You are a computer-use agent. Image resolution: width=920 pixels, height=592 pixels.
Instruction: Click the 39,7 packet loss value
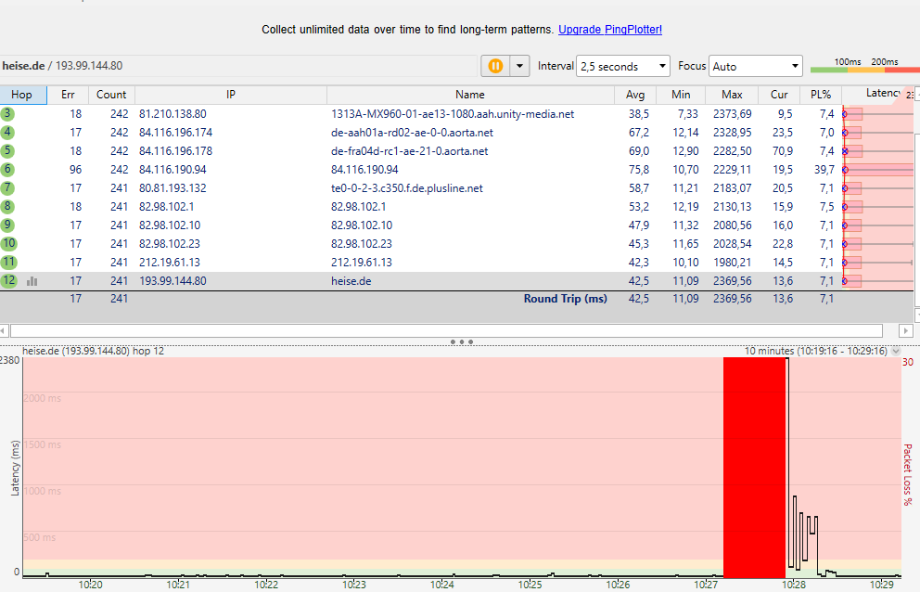[x=824, y=170]
